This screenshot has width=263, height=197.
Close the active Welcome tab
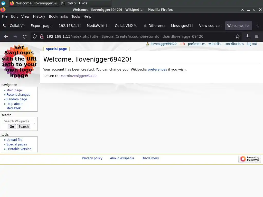[248, 26]
